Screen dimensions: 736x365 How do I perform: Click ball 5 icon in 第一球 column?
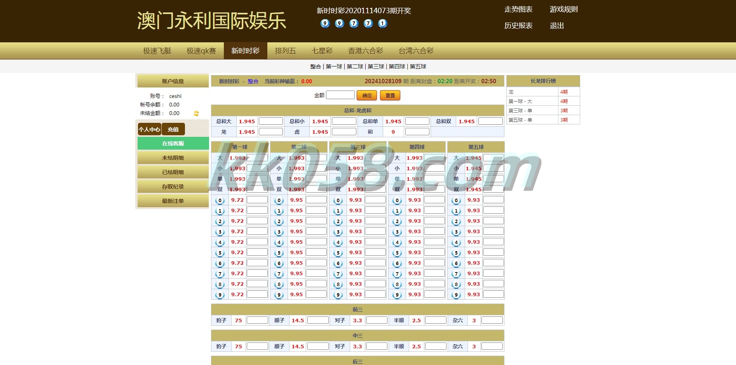point(220,253)
